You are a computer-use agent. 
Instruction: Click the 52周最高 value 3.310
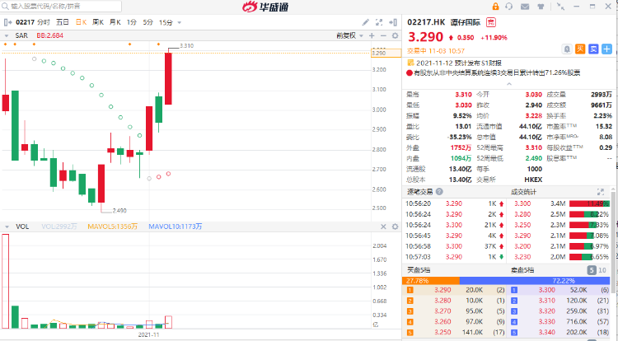coord(534,147)
